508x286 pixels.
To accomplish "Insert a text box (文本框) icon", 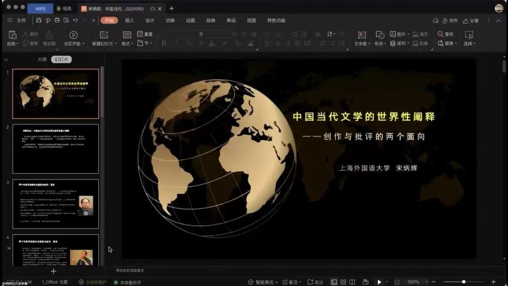I will [x=362, y=35].
